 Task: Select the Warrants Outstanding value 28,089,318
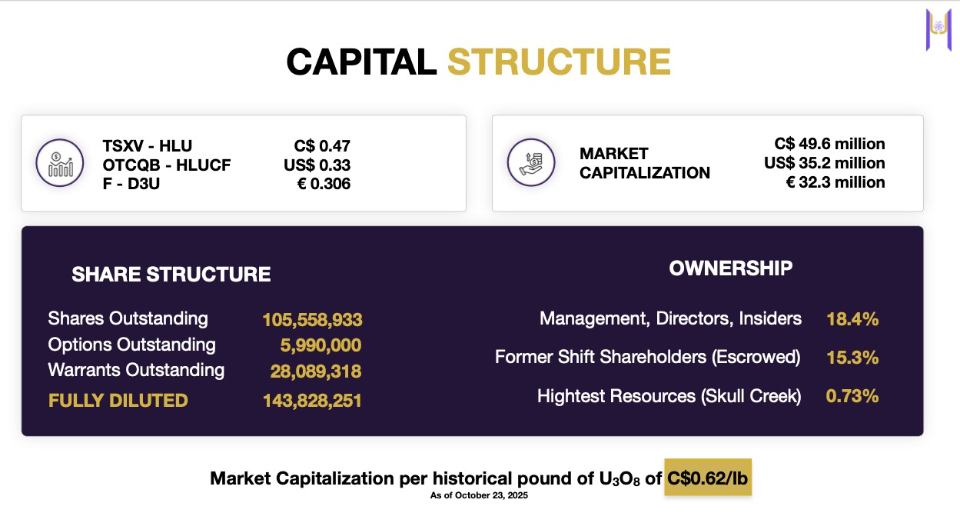click(315, 372)
